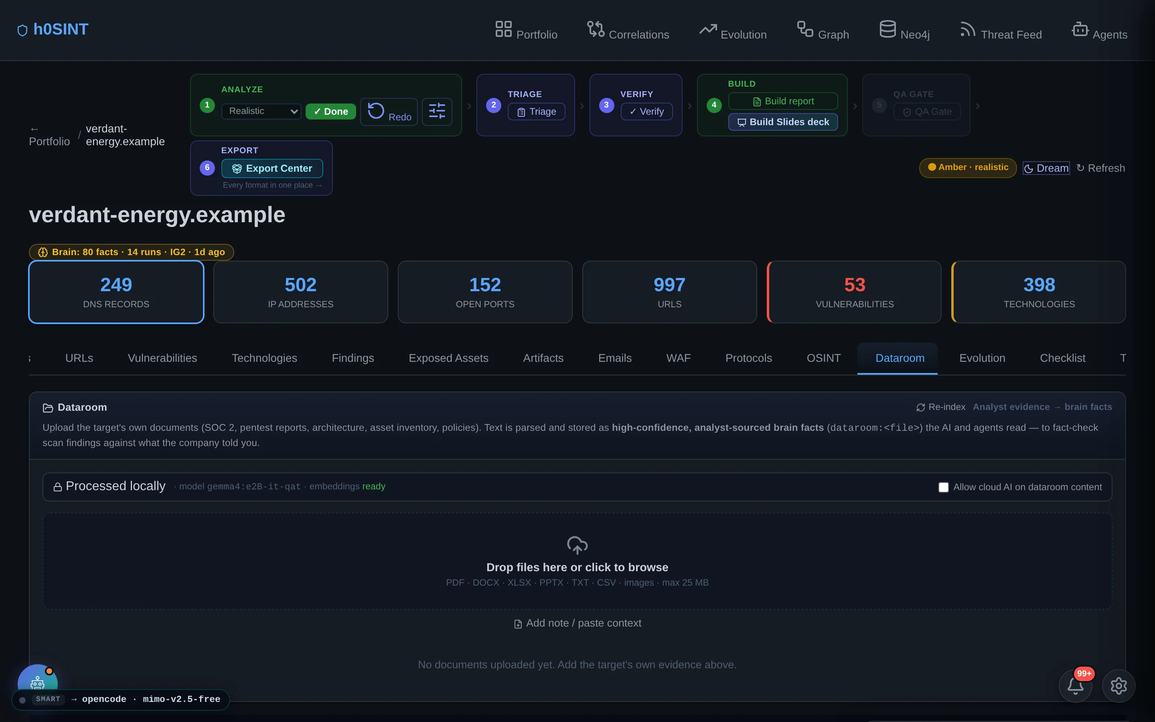Click the Redo analysis icon

coord(376,111)
